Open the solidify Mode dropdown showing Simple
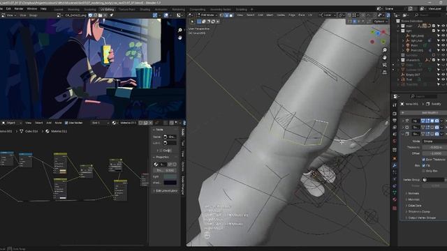 [x=434, y=141]
